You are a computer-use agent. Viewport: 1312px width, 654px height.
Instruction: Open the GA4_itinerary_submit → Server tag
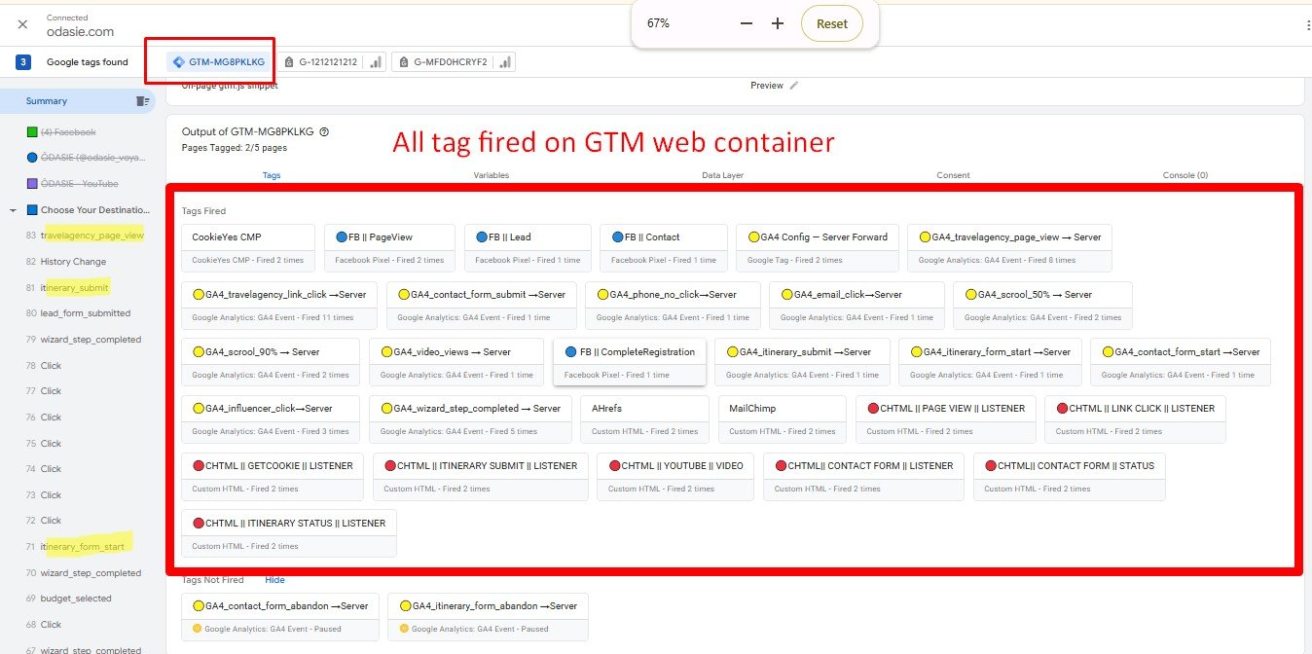coord(802,362)
